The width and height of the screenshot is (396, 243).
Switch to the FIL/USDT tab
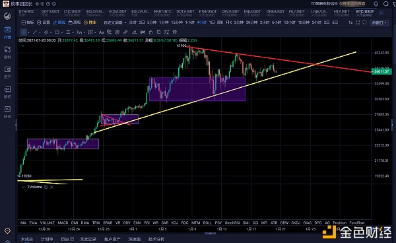pyautogui.click(x=297, y=13)
